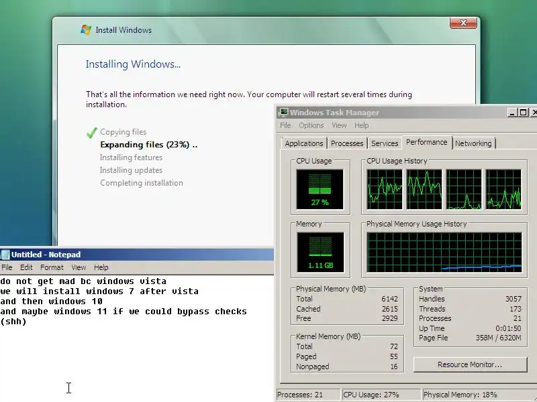Click in Notepad text after '(shh)'

click(28, 322)
